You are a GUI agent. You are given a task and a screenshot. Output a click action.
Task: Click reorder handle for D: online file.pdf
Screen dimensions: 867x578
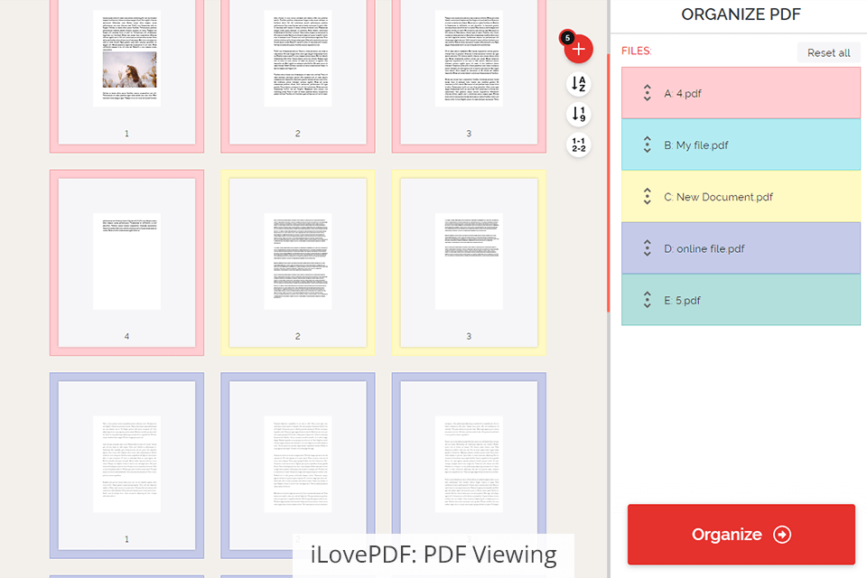647,248
